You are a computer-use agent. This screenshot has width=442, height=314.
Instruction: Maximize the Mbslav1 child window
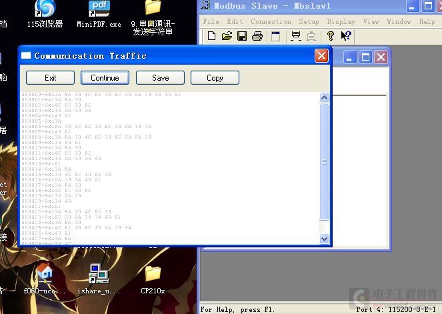(365, 57)
